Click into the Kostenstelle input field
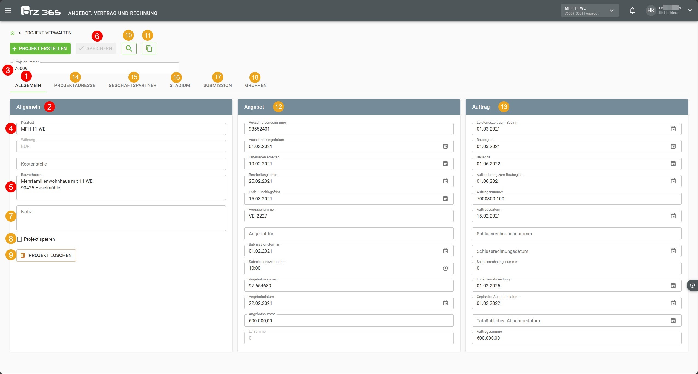The image size is (698, 374). (121, 164)
